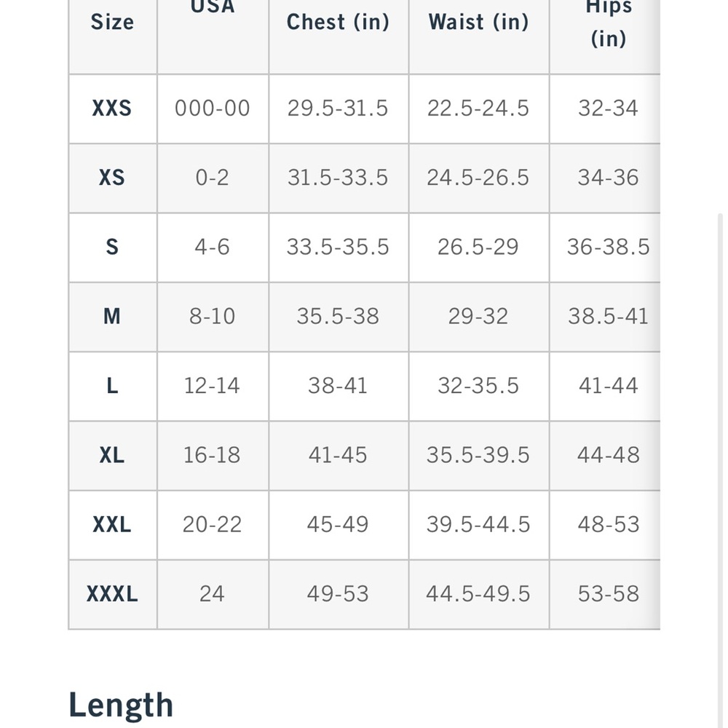Screen dimensions: 728x728
Task: Select the XL size row label
Action: pos(112,454)
